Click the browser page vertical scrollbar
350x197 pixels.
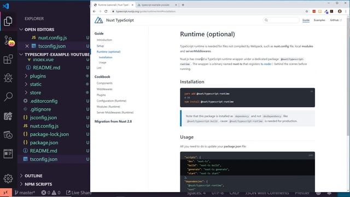point(348,76)
